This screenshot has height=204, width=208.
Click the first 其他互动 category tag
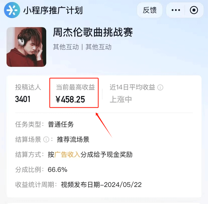coord(66,47)
